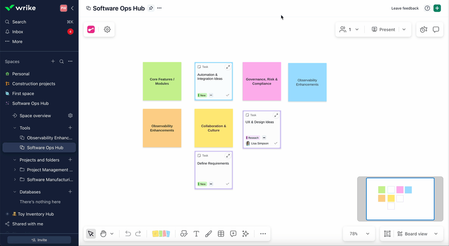Mark Automation & Integration Ideas task complete
This screenshot has height=246, width=449.
pyautogui.click(x=228, y=95)
